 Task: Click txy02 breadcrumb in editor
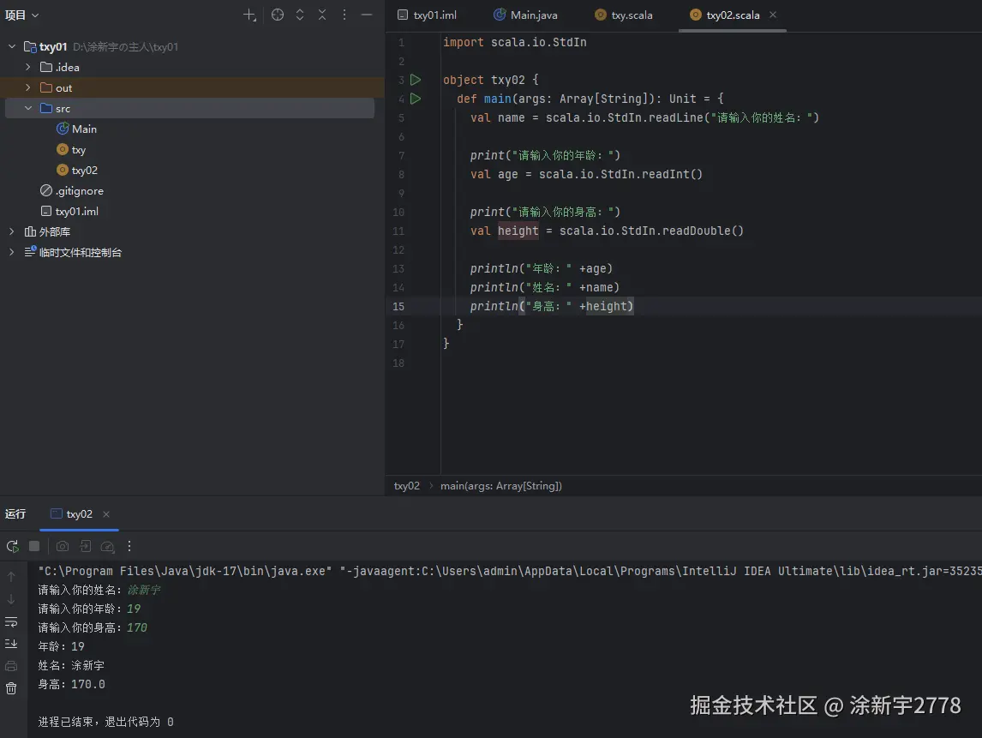pyautogui.click(x=406, y=485)
